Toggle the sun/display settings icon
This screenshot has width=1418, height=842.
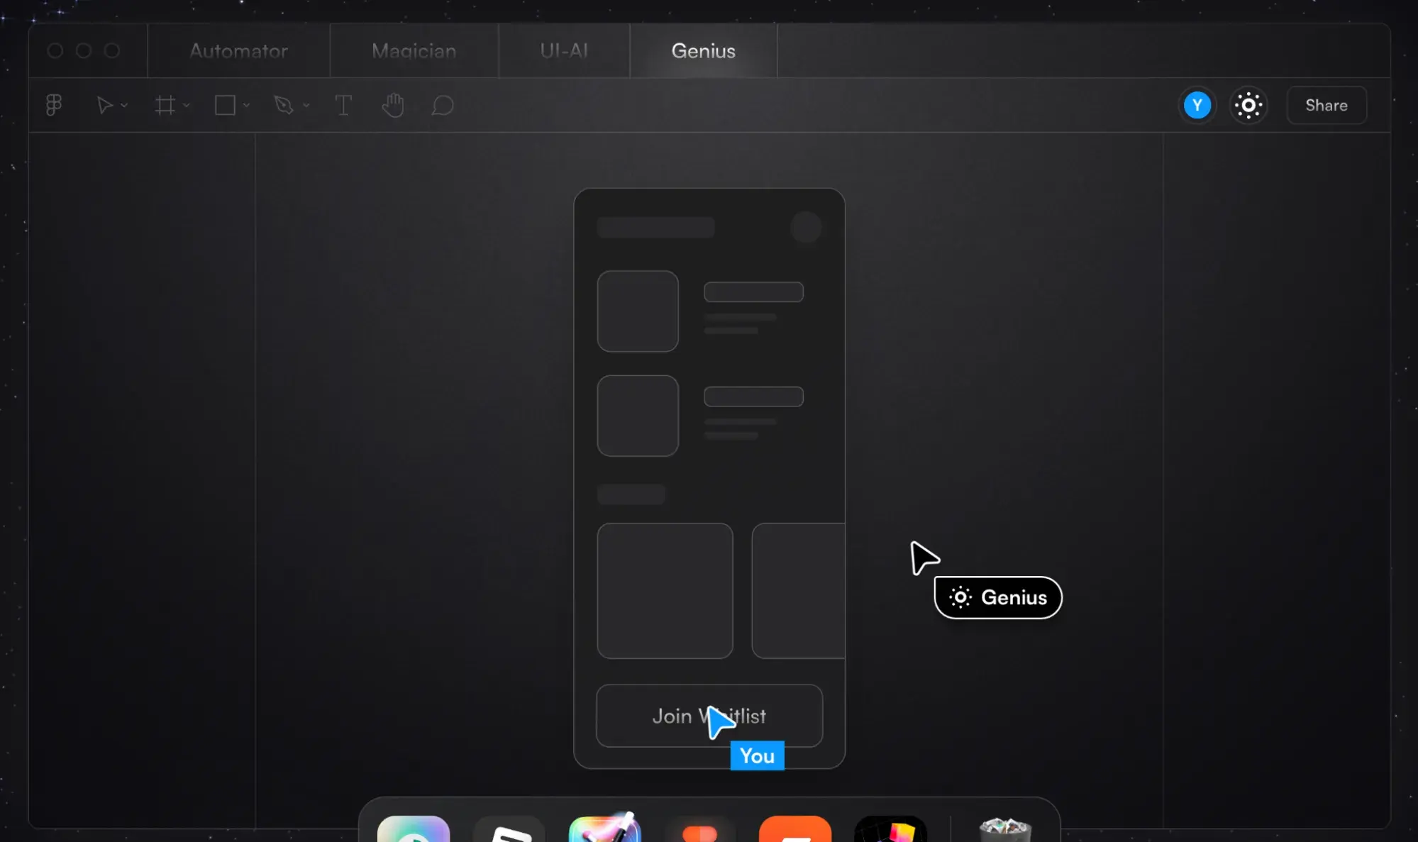click(x=1250, y=104)
